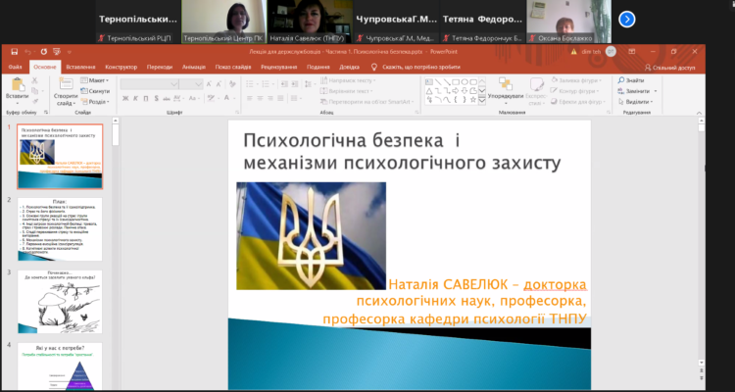Select slide 3 Почнемо thumbnail
This screenshot has width=735, height=392.
point(60,302)
